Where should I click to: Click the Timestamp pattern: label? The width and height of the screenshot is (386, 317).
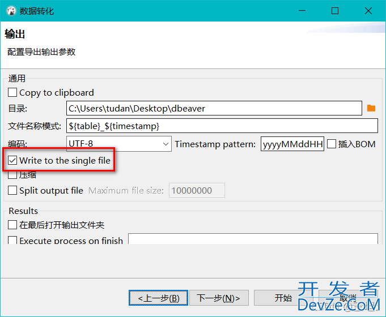[x=215, y=144]
